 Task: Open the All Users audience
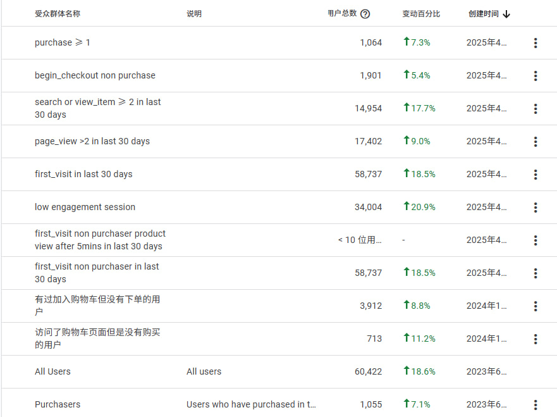point(52,371)
